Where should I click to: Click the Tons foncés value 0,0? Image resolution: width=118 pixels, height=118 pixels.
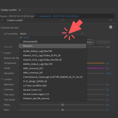point(107,100)
